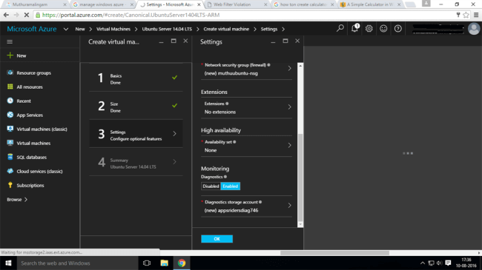Click the Windows Start button
The image size is (482, 270).
(x=8, y=263)
